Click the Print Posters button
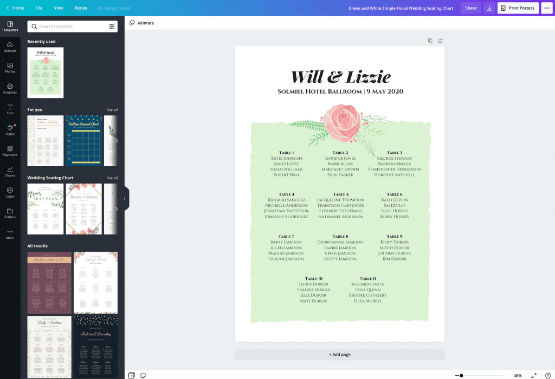This screenshot has width=555, height=379. click(518, 8)
